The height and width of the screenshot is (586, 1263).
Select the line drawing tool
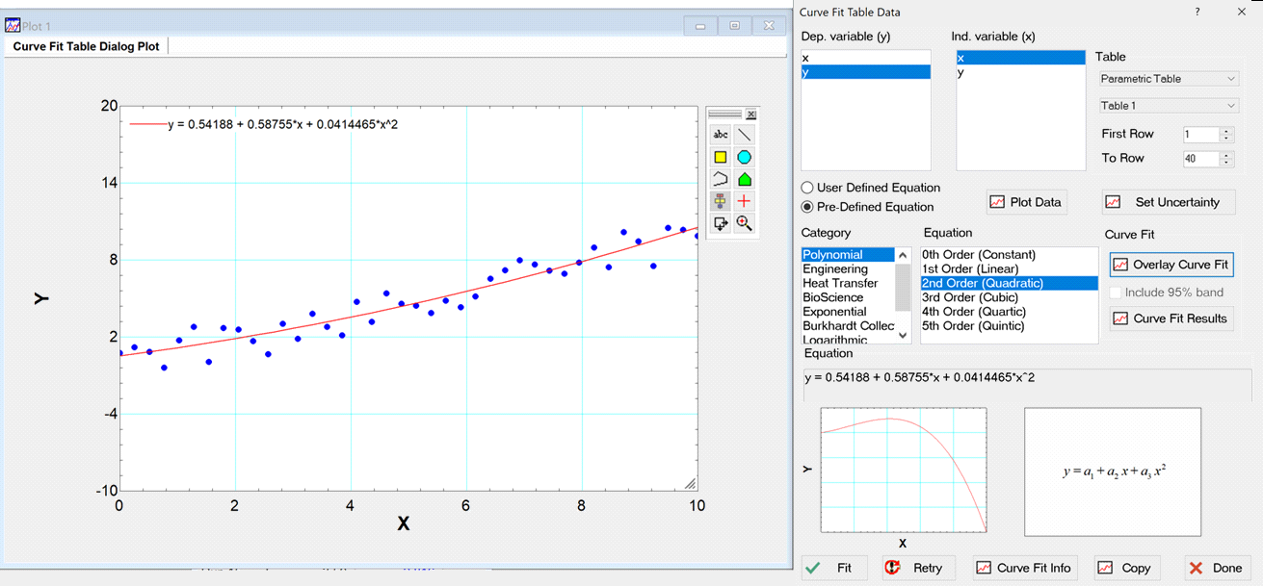[744, 135]
